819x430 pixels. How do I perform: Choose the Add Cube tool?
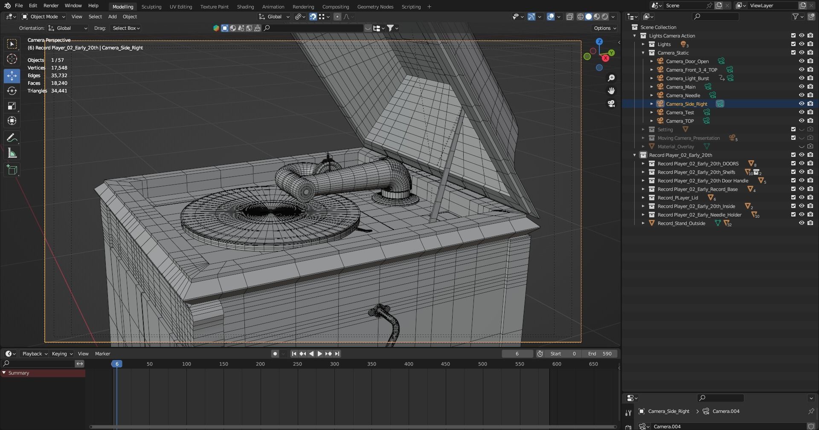click(12, 170)
